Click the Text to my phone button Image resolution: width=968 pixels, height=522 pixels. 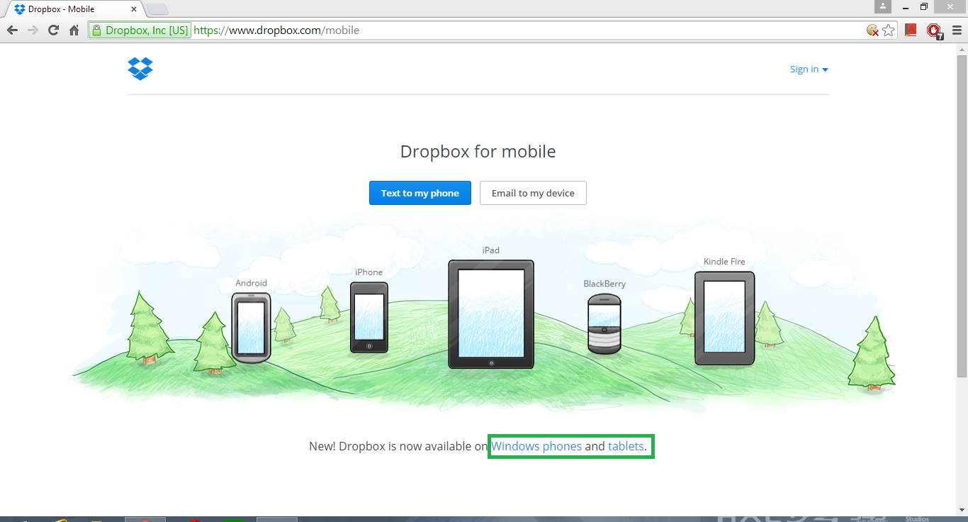(x=420, y=193)
